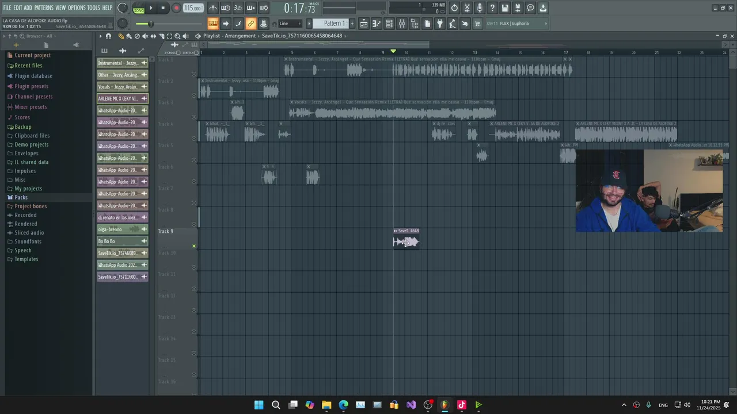Expand Packs folder in browser
Viewport: 737px width, 414px height.
tap(21, 197)
